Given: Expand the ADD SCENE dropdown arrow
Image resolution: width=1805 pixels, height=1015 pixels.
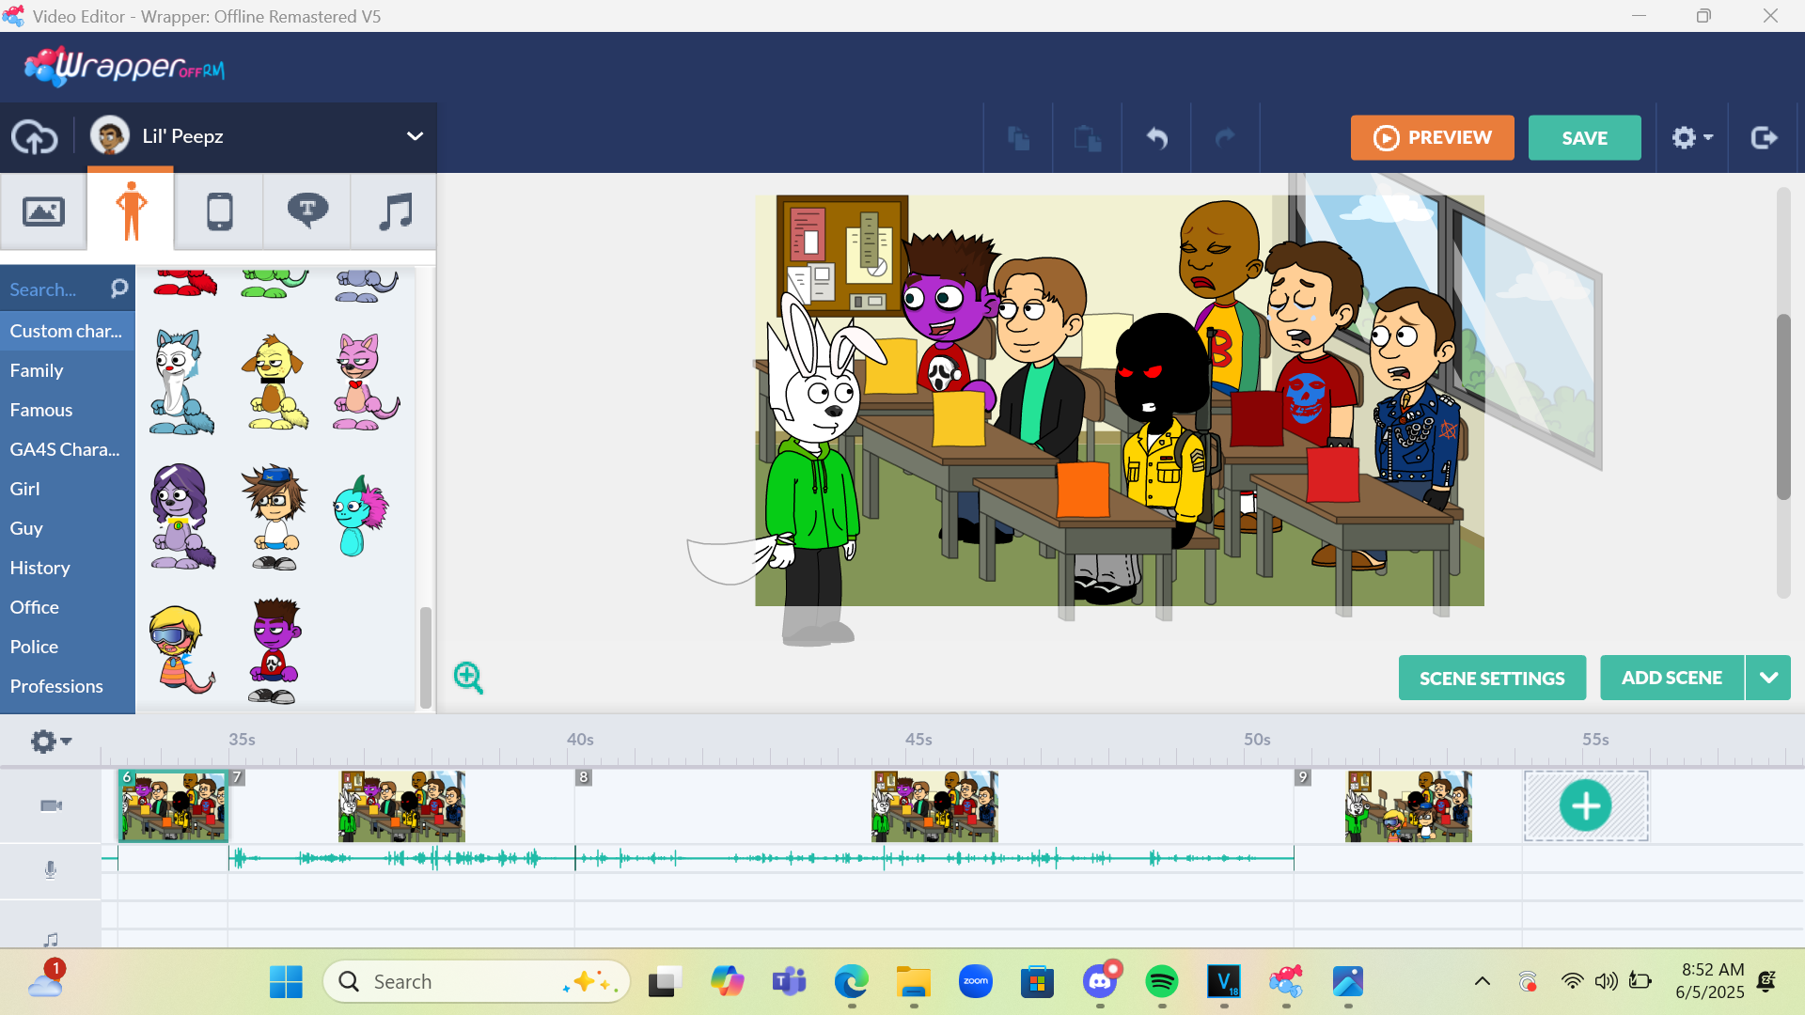Looking at the screenshot, I should click(x=1768, y=678).
